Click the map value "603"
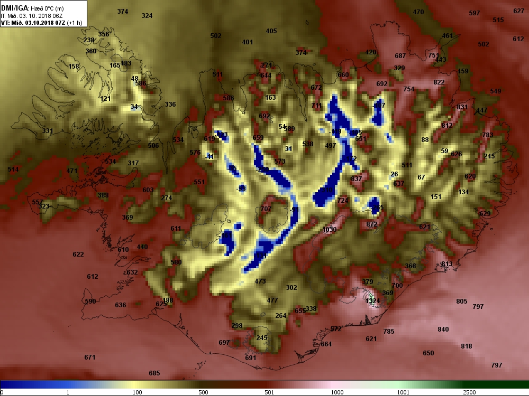529x396 pixels. click(148, 190)
